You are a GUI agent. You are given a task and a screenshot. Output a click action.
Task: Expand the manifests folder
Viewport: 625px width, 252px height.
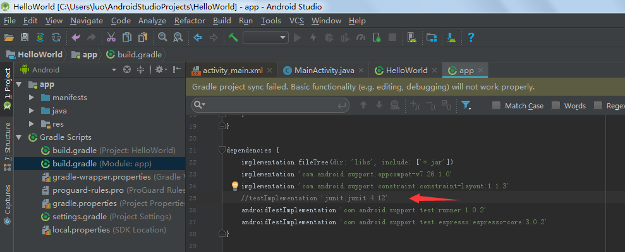point(32,98)
